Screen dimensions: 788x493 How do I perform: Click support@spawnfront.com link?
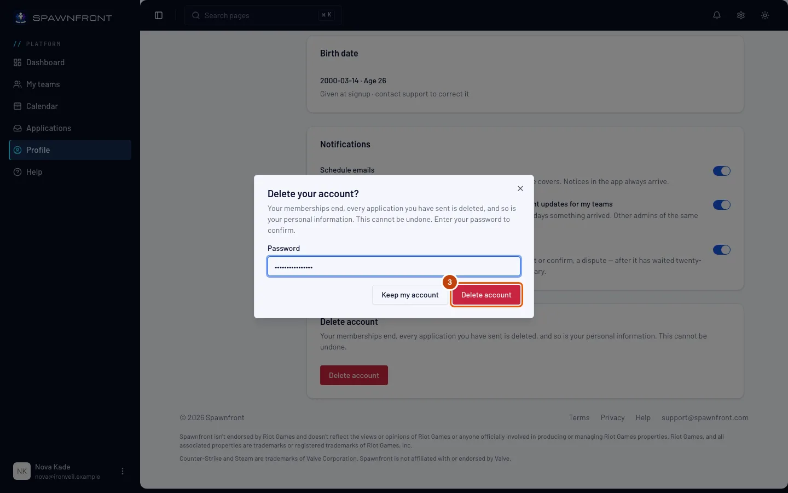705,417
